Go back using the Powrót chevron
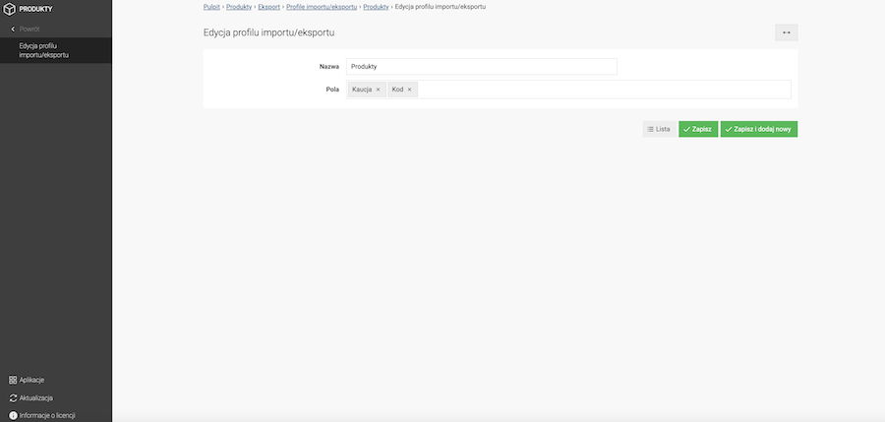This screenshot has width=885, height=422. click(12, 29)
